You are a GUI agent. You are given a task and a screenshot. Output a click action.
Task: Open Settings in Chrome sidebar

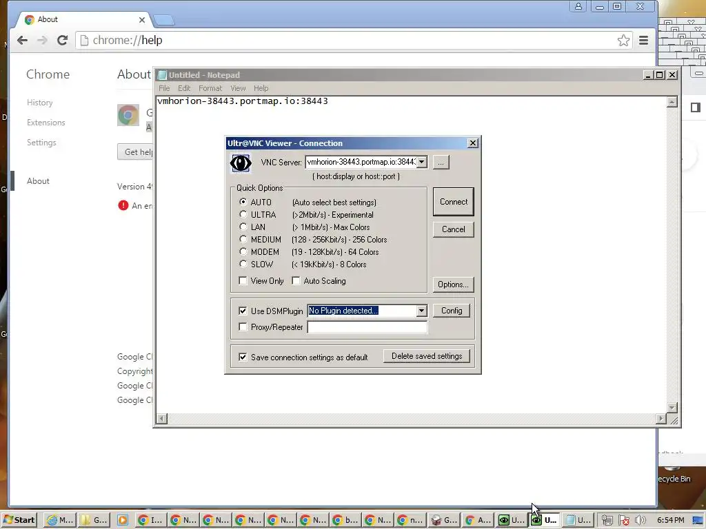coord(41,143)
